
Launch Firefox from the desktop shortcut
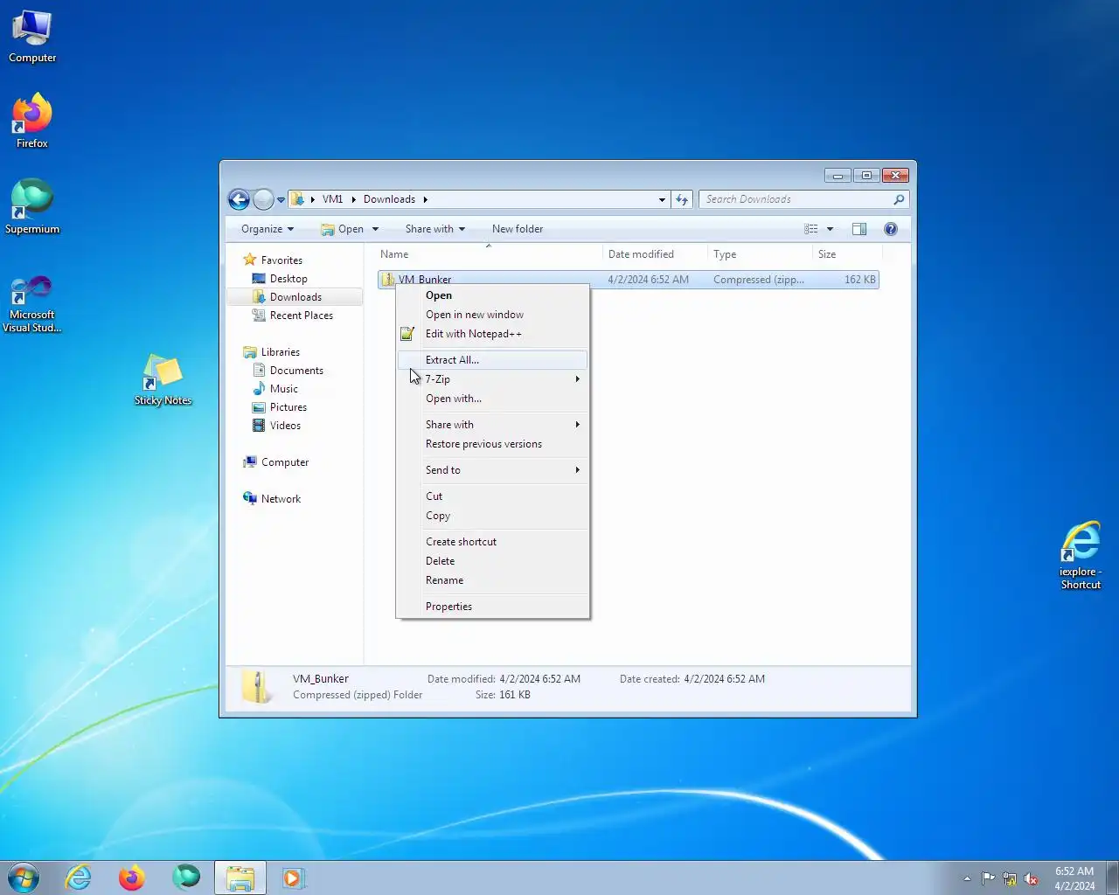[x=32, y=121]
